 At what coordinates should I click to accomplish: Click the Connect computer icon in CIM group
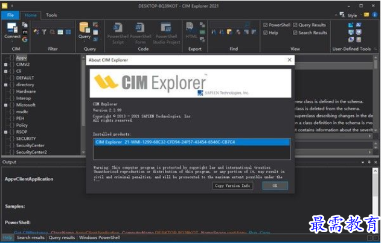[x=12, y=28]
